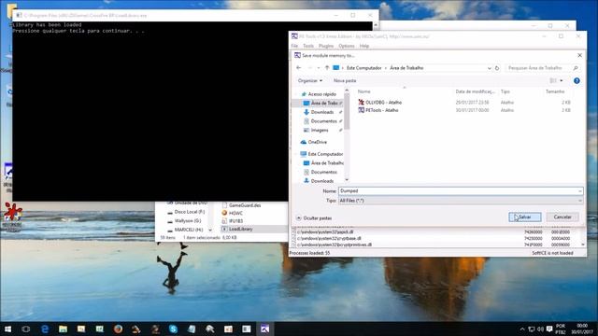The width and height of the screenshot is (598, 336).
Task: Select pinned Área de Trabalho under Acesso rápido
Action: click(x=321, y=103)
